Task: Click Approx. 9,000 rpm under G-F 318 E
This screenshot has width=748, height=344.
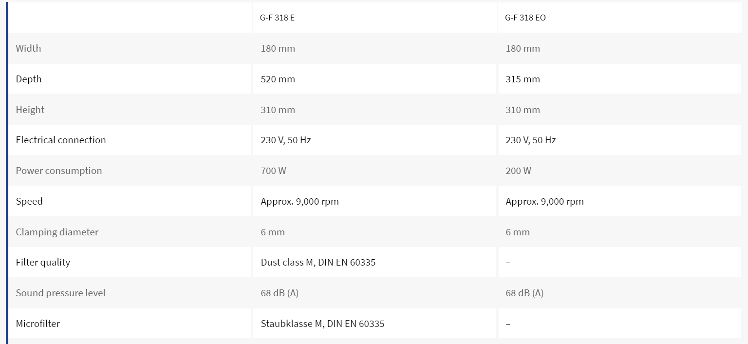Action: [x=299, y=201]
